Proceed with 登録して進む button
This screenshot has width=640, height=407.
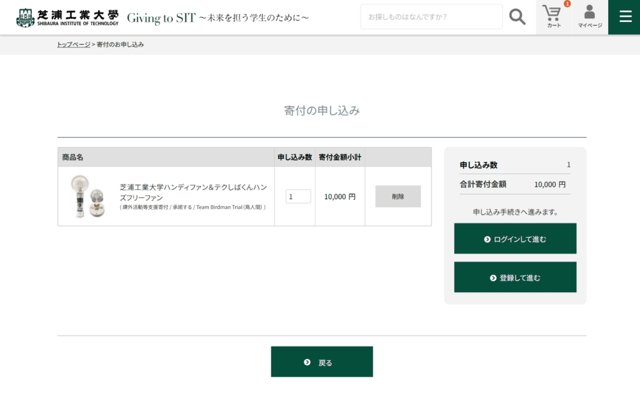click(515, 277)
